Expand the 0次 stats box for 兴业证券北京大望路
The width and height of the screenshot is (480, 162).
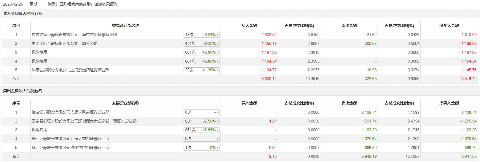(201, 139)
